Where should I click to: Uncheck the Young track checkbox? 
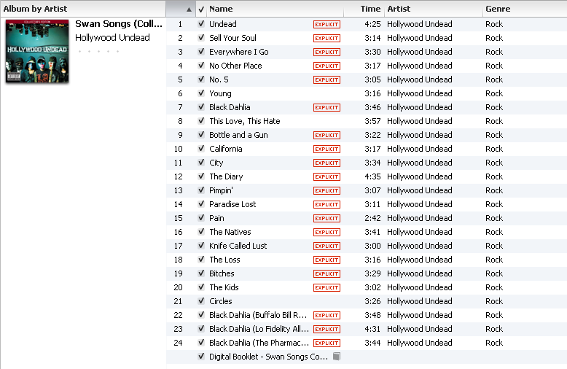(x=201, y=93)
